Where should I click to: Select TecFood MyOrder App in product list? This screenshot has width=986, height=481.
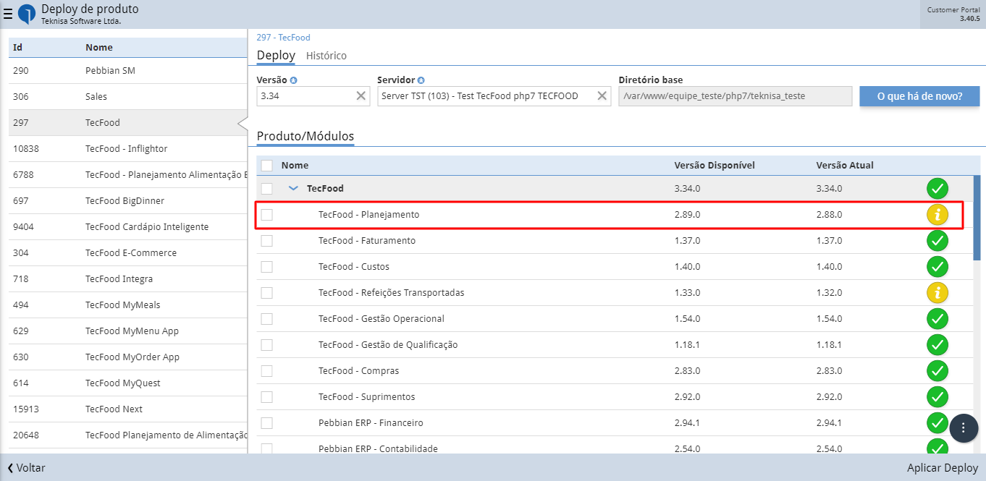tap(128, 357)
